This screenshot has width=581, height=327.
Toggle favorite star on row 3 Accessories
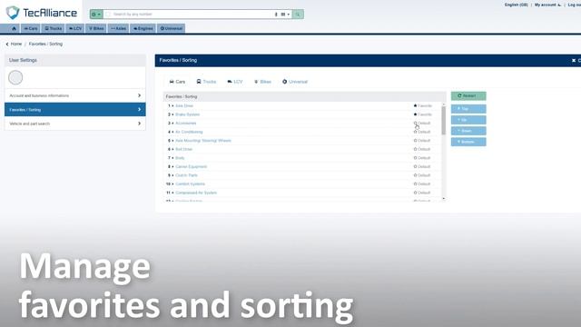(416, 124)
